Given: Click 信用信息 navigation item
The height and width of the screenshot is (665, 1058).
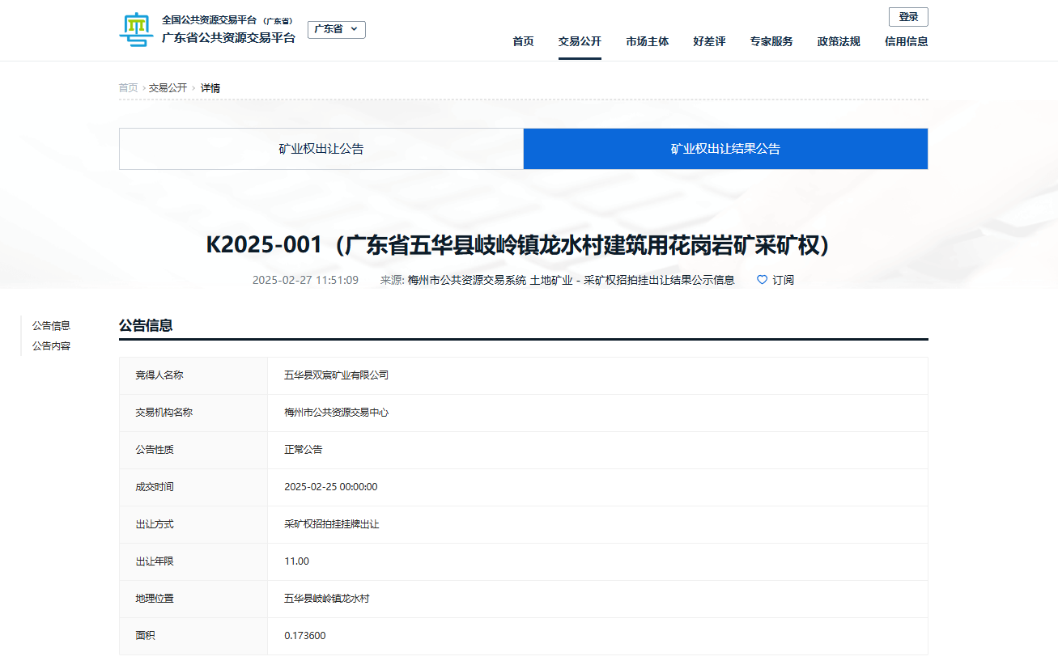Looking at the screenshot, I should pyautogui.click(x=906, y=41).
